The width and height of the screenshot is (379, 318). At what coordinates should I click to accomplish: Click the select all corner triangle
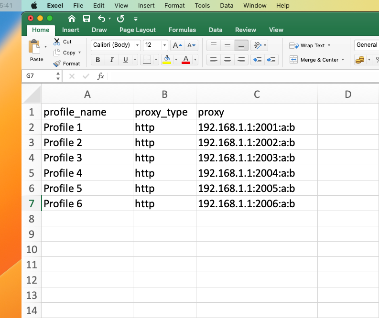(32, 94)
